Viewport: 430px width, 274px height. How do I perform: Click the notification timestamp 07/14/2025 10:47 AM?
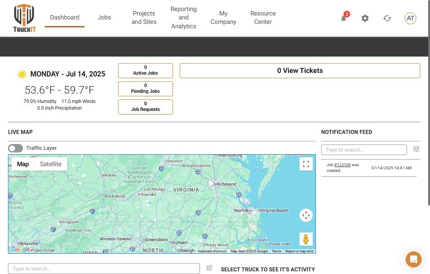(392, 168)
